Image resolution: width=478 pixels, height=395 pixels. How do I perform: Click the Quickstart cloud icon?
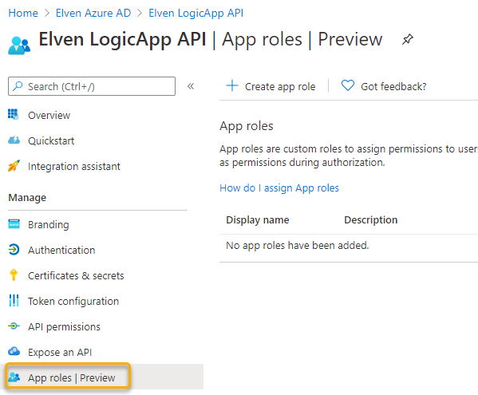click(x=14, y=140)
